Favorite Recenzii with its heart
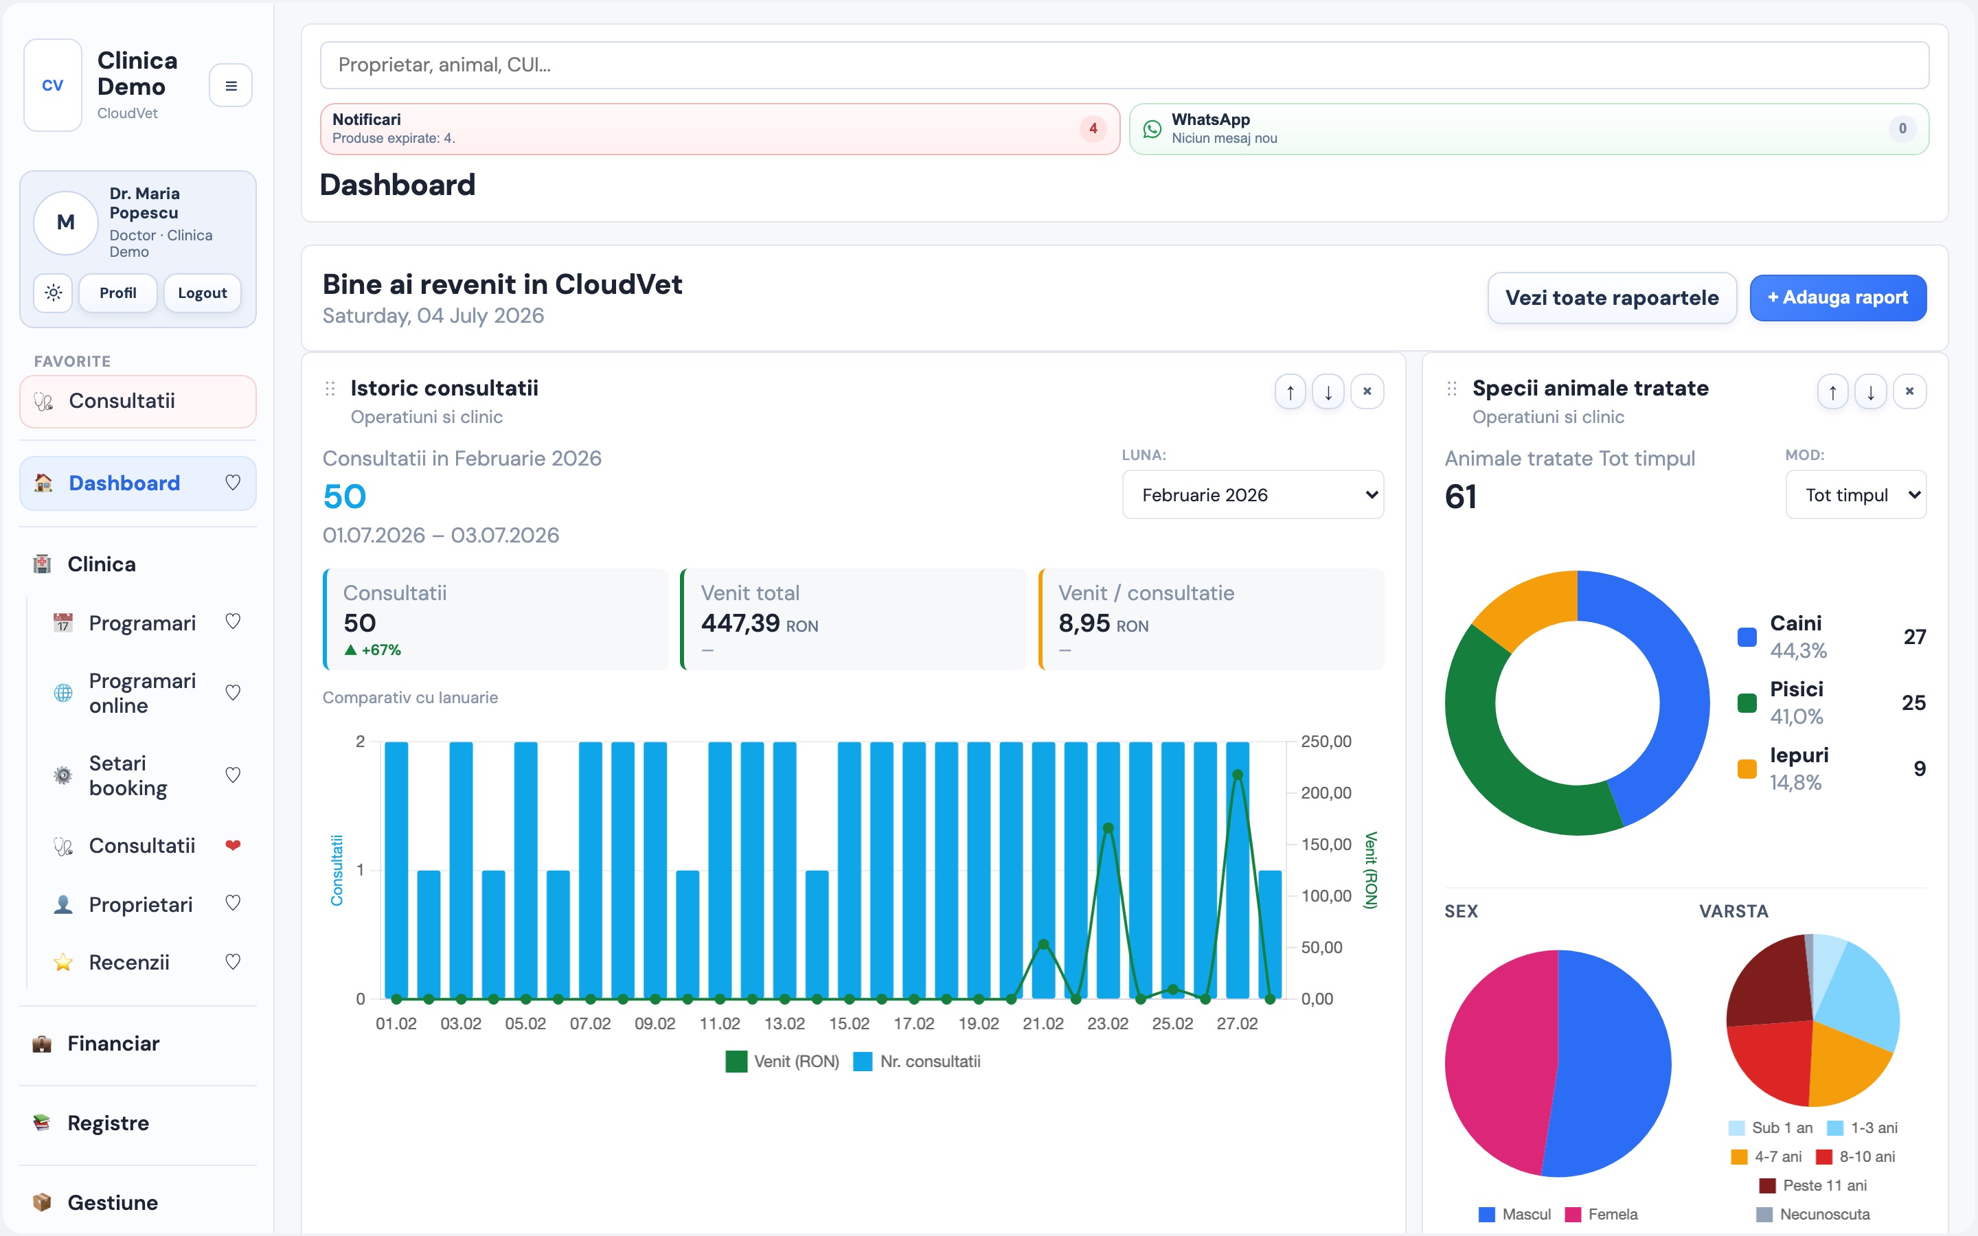 point(233,961)
